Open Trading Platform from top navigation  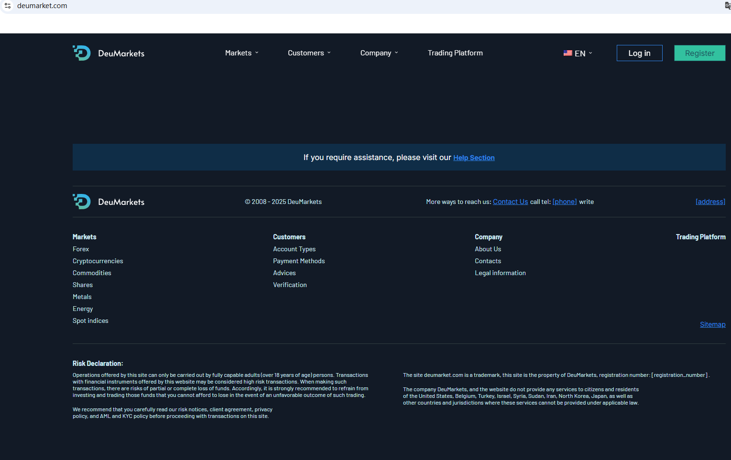(x=455, y=53)
